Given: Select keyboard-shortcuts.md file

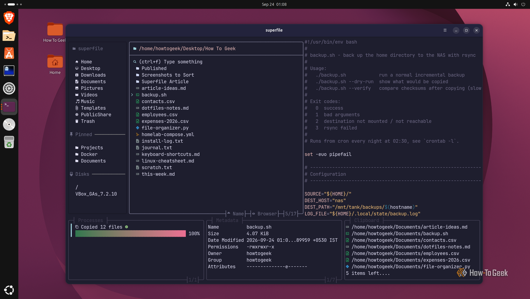Looking at the screenshot, I should (x=171, y=154).
